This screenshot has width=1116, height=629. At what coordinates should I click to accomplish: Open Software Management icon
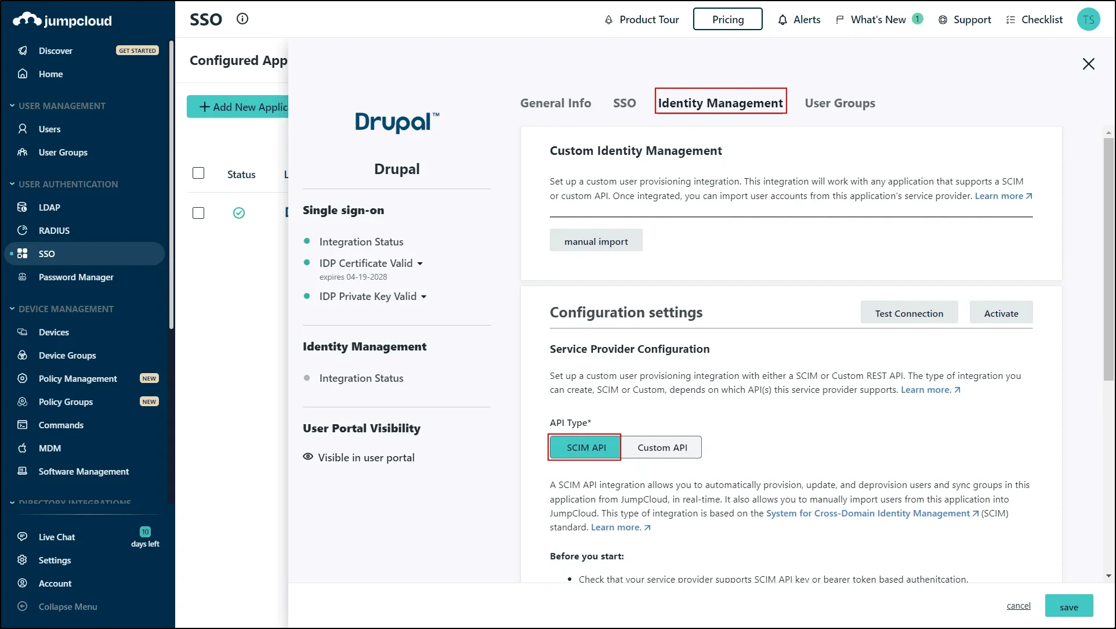pos(23,471)
